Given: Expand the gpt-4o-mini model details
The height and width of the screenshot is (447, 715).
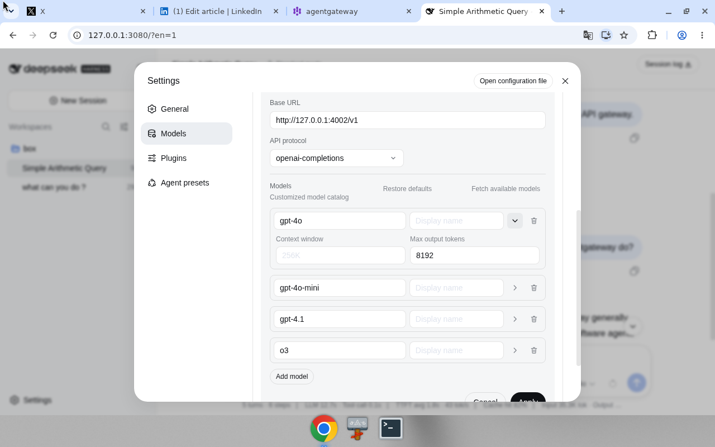Looking at the screenshot, I should tap(515, 288).
